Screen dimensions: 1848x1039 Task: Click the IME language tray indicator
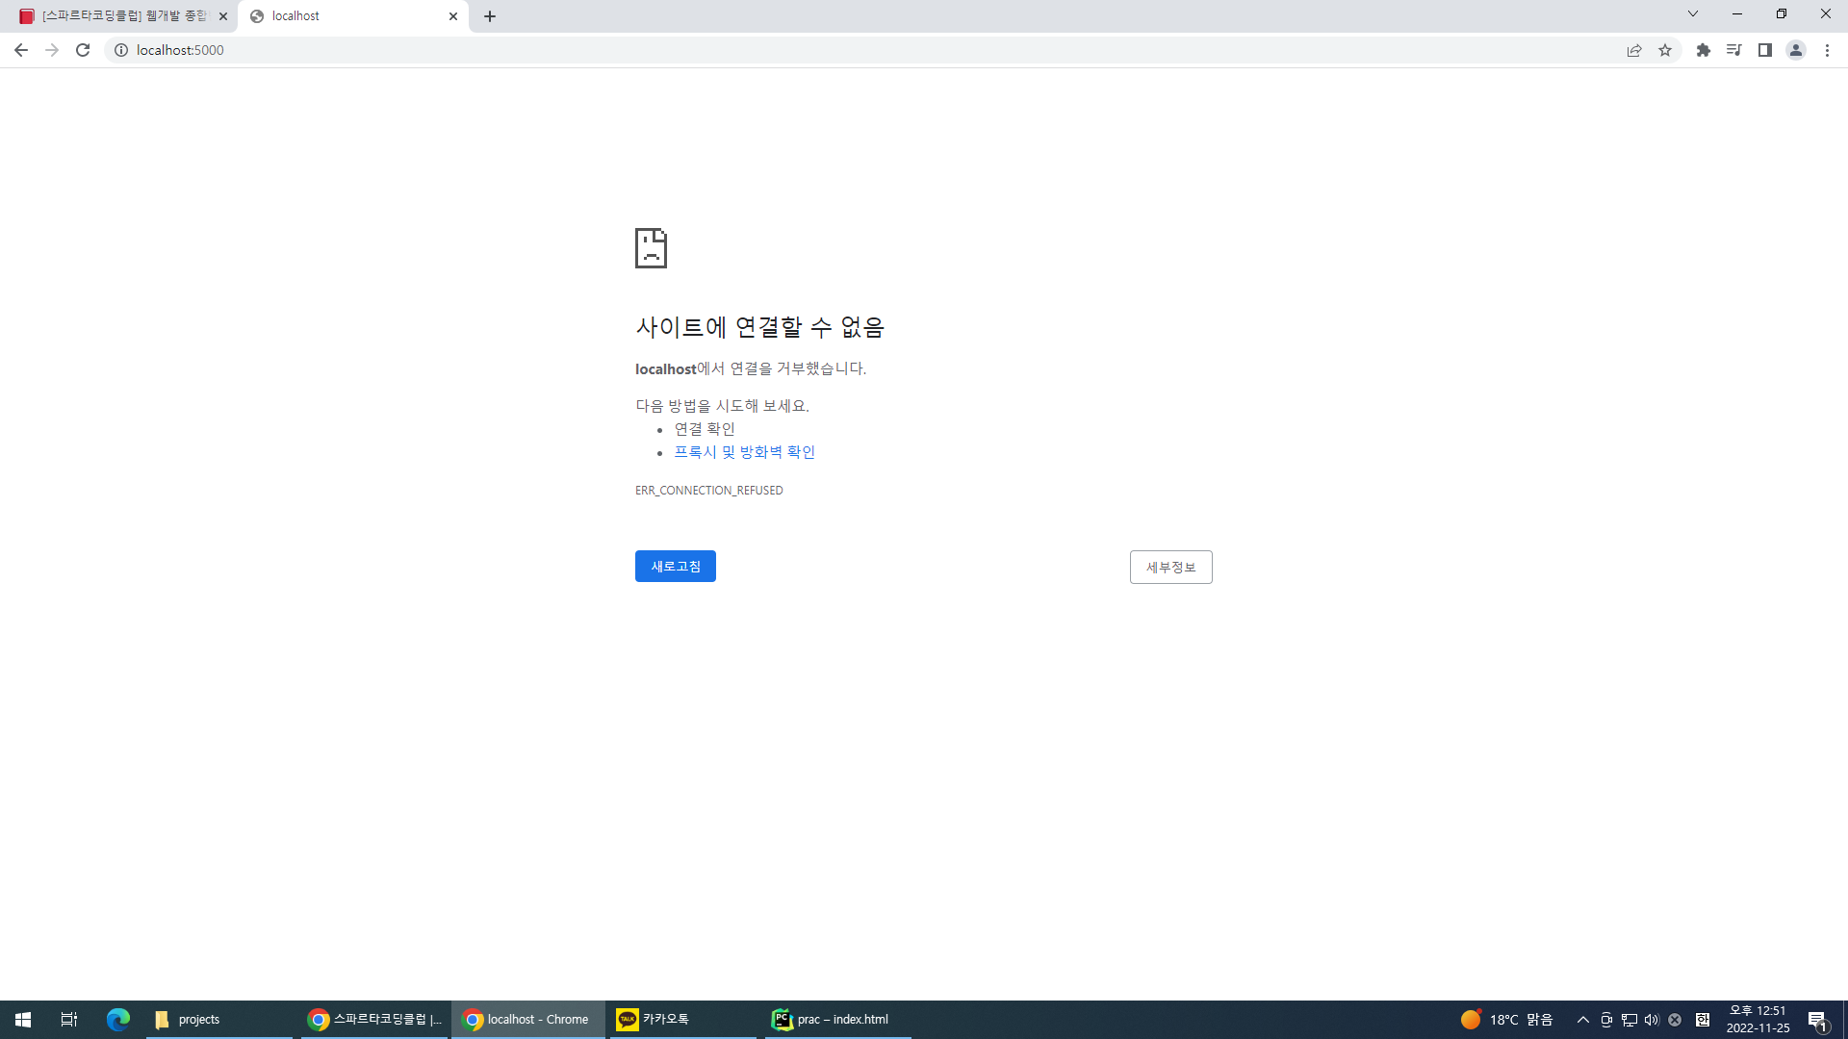tap(1703, 1020)
